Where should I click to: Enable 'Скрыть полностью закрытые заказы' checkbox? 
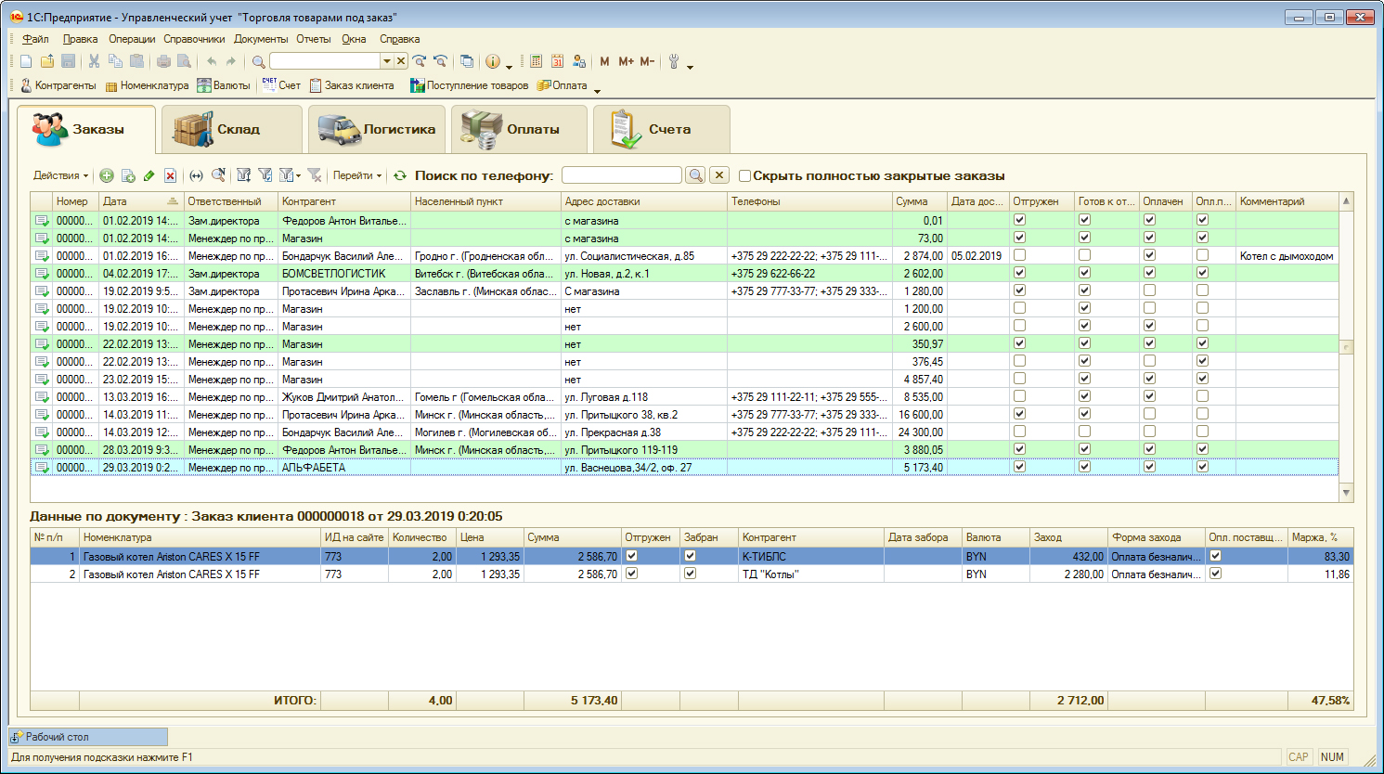point(744,175)
